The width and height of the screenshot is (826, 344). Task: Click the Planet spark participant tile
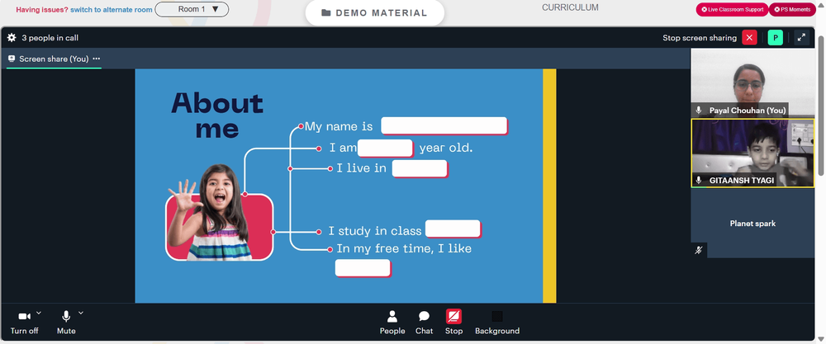pos(752,224)
